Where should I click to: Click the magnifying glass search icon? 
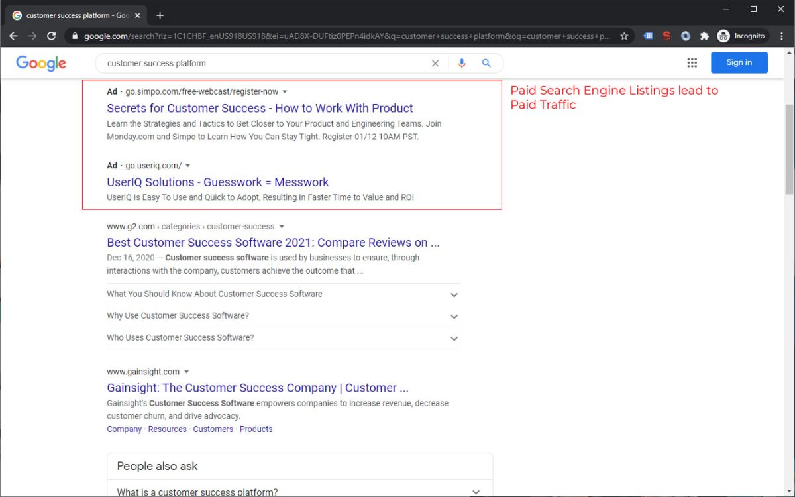coord(486,62)
